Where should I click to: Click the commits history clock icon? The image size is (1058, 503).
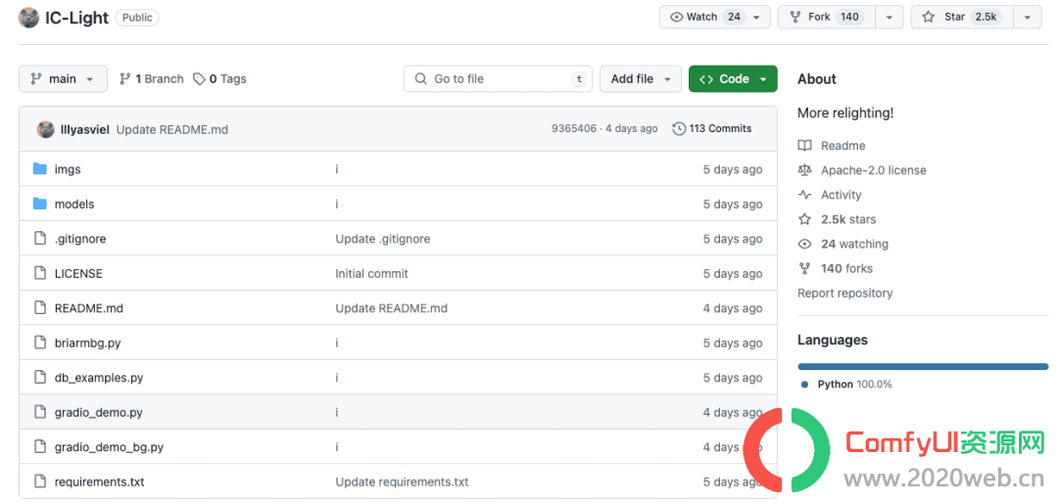[679, 128]
